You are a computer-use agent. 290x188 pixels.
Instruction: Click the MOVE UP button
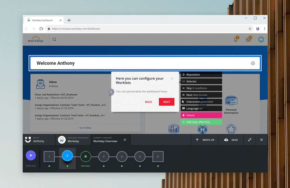(x=205, y=140)
